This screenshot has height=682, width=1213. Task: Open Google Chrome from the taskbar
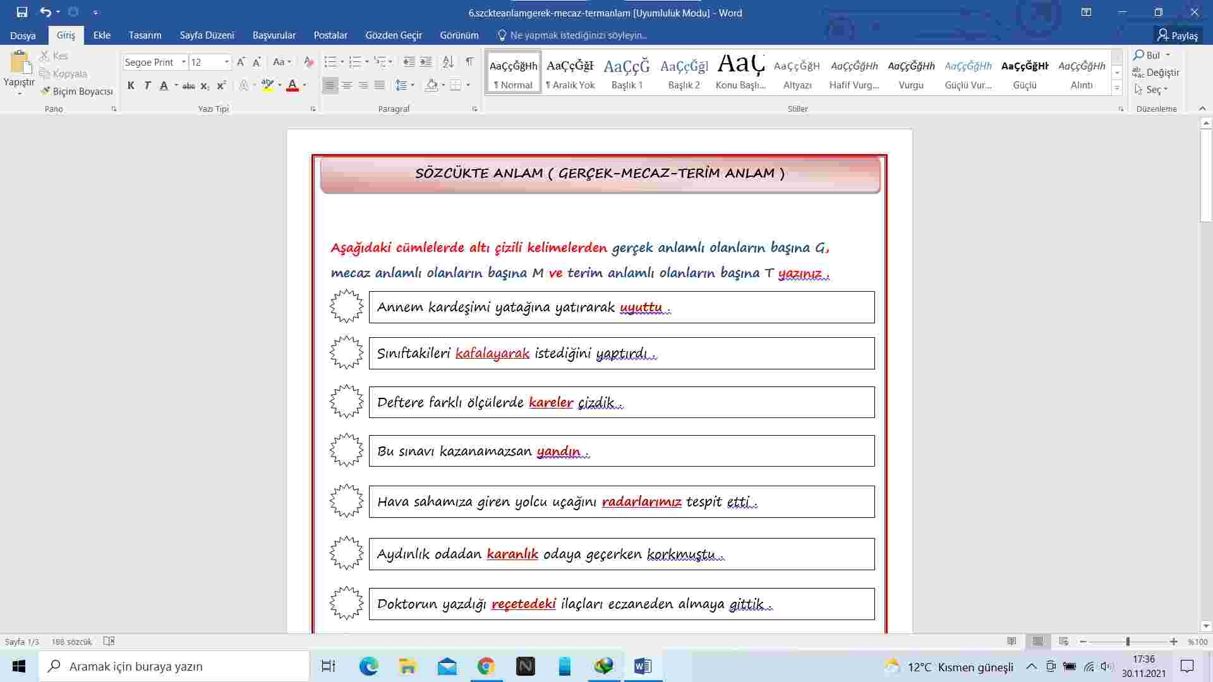click(x=486, y=666)
